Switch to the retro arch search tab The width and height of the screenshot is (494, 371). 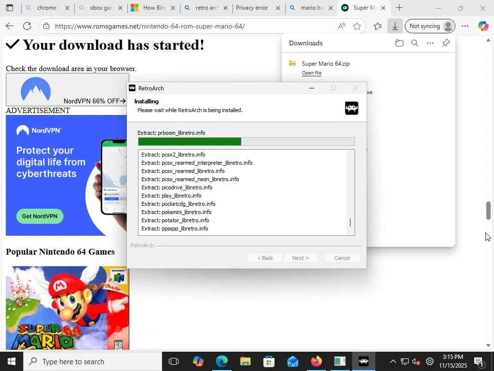(206, 8)
